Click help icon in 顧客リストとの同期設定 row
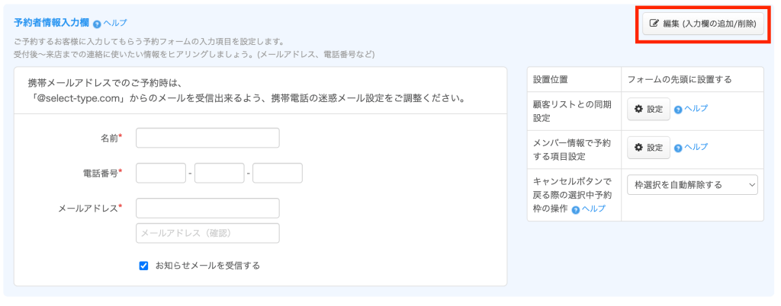 pyautogui.click(x=678, y=110)
